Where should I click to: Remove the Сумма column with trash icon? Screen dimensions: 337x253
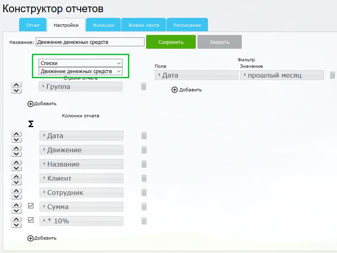144,207
